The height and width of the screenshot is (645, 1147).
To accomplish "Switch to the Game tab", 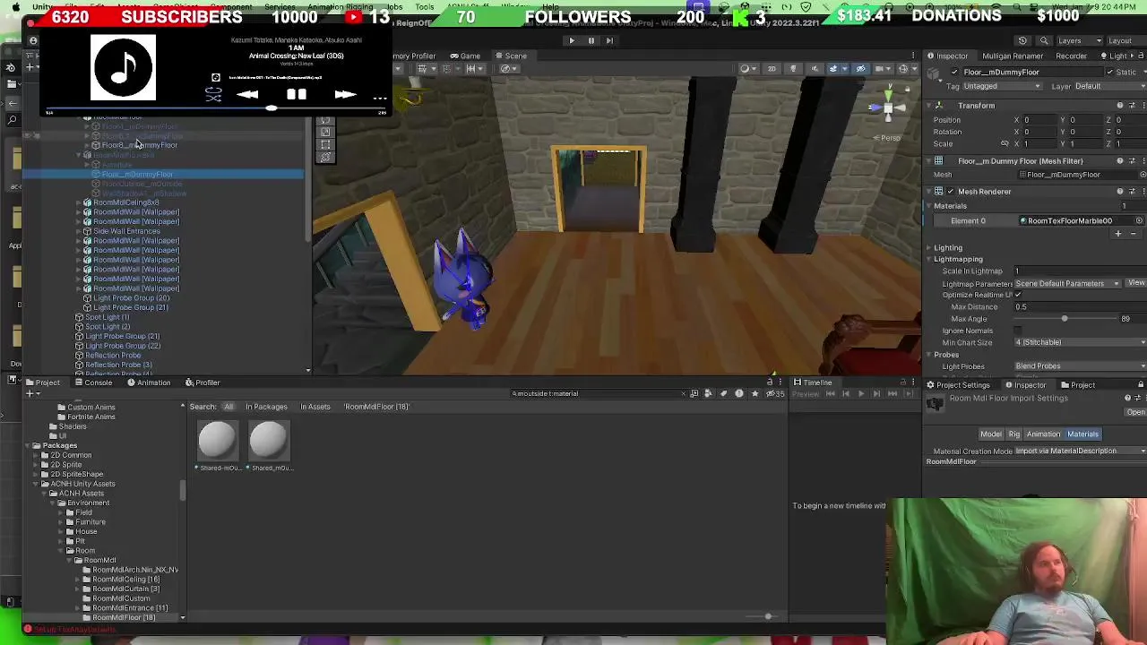I will point(465,56).
